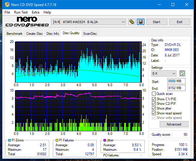Toggle the Show read speed checkbox
The width and height of the screenshot is (196, 161).
(154, 113)
